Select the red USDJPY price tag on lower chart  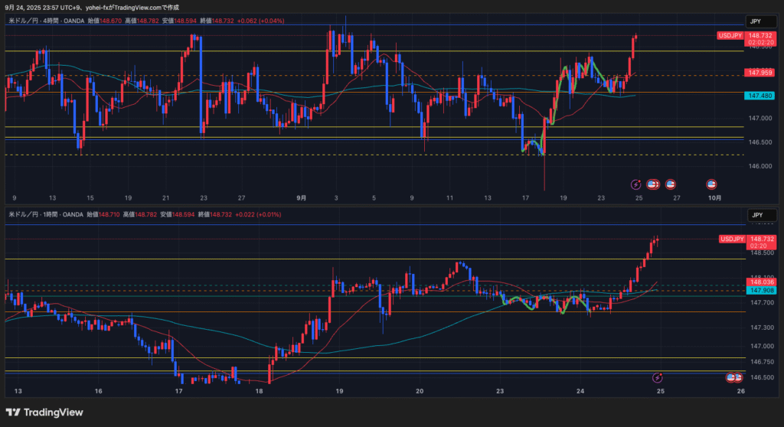tap(731, 239)
